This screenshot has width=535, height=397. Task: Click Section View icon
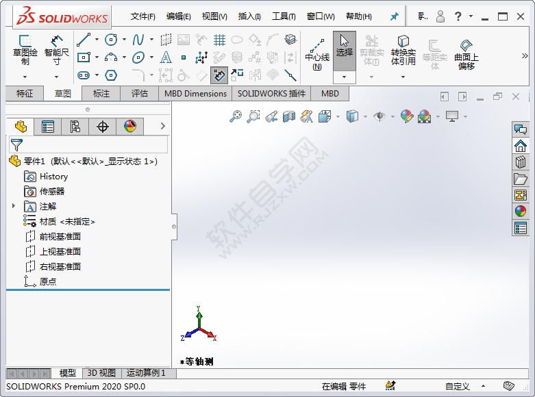(289, 116)
